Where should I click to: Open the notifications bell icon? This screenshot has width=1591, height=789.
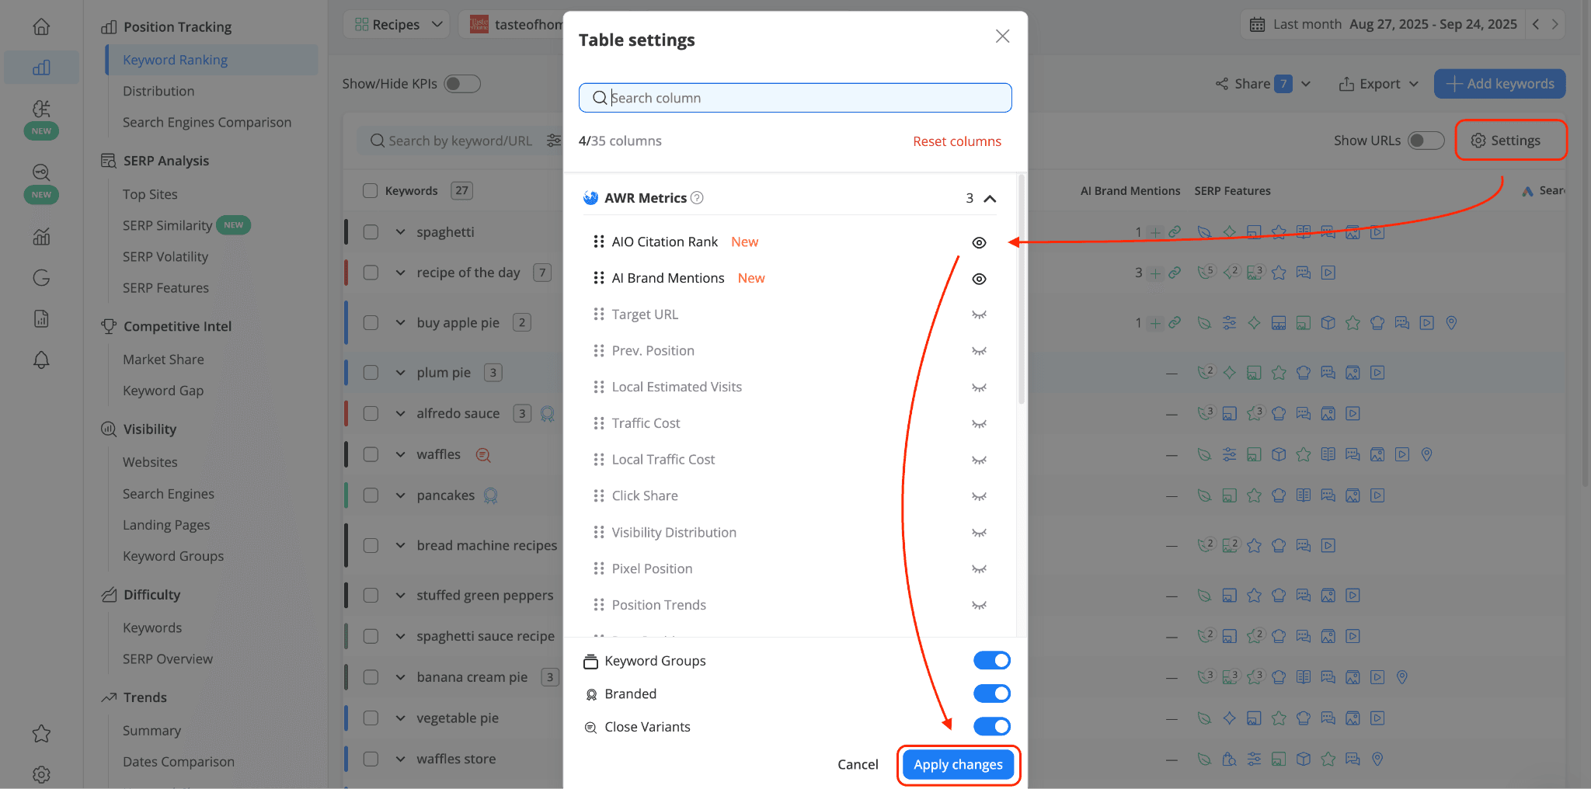(41, 360)
